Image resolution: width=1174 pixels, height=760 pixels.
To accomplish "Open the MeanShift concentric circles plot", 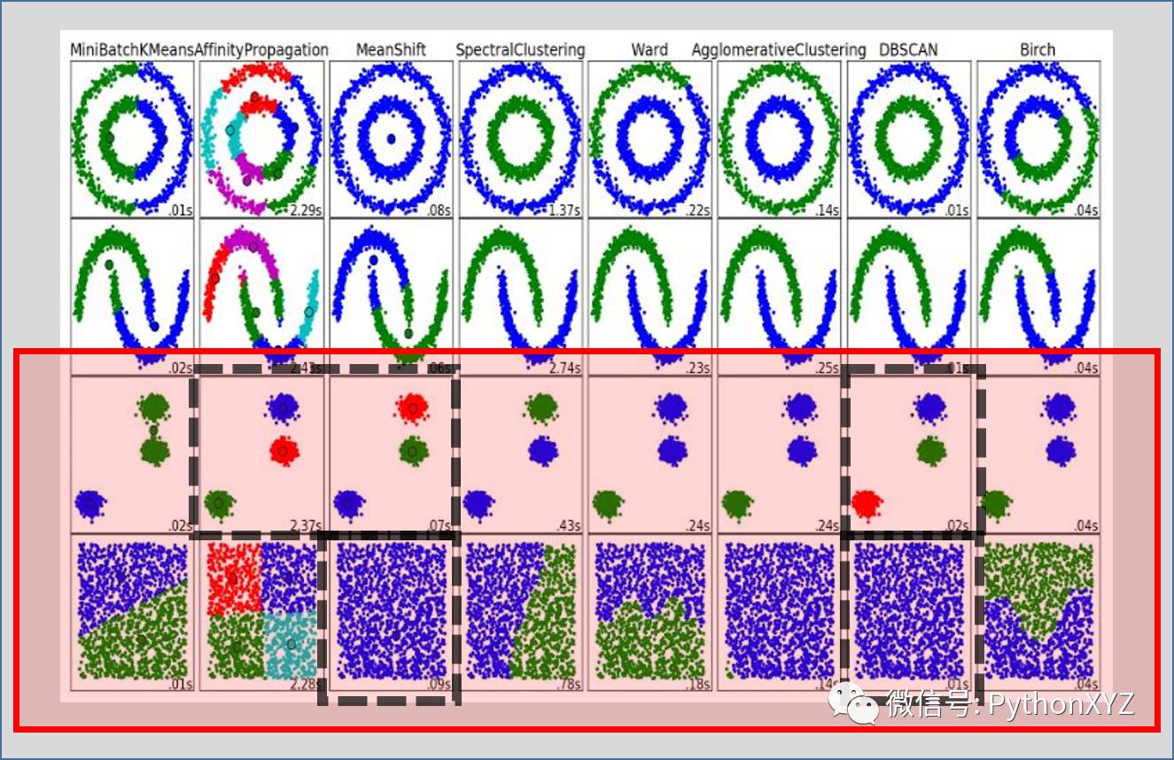I will tap(391, 139).
